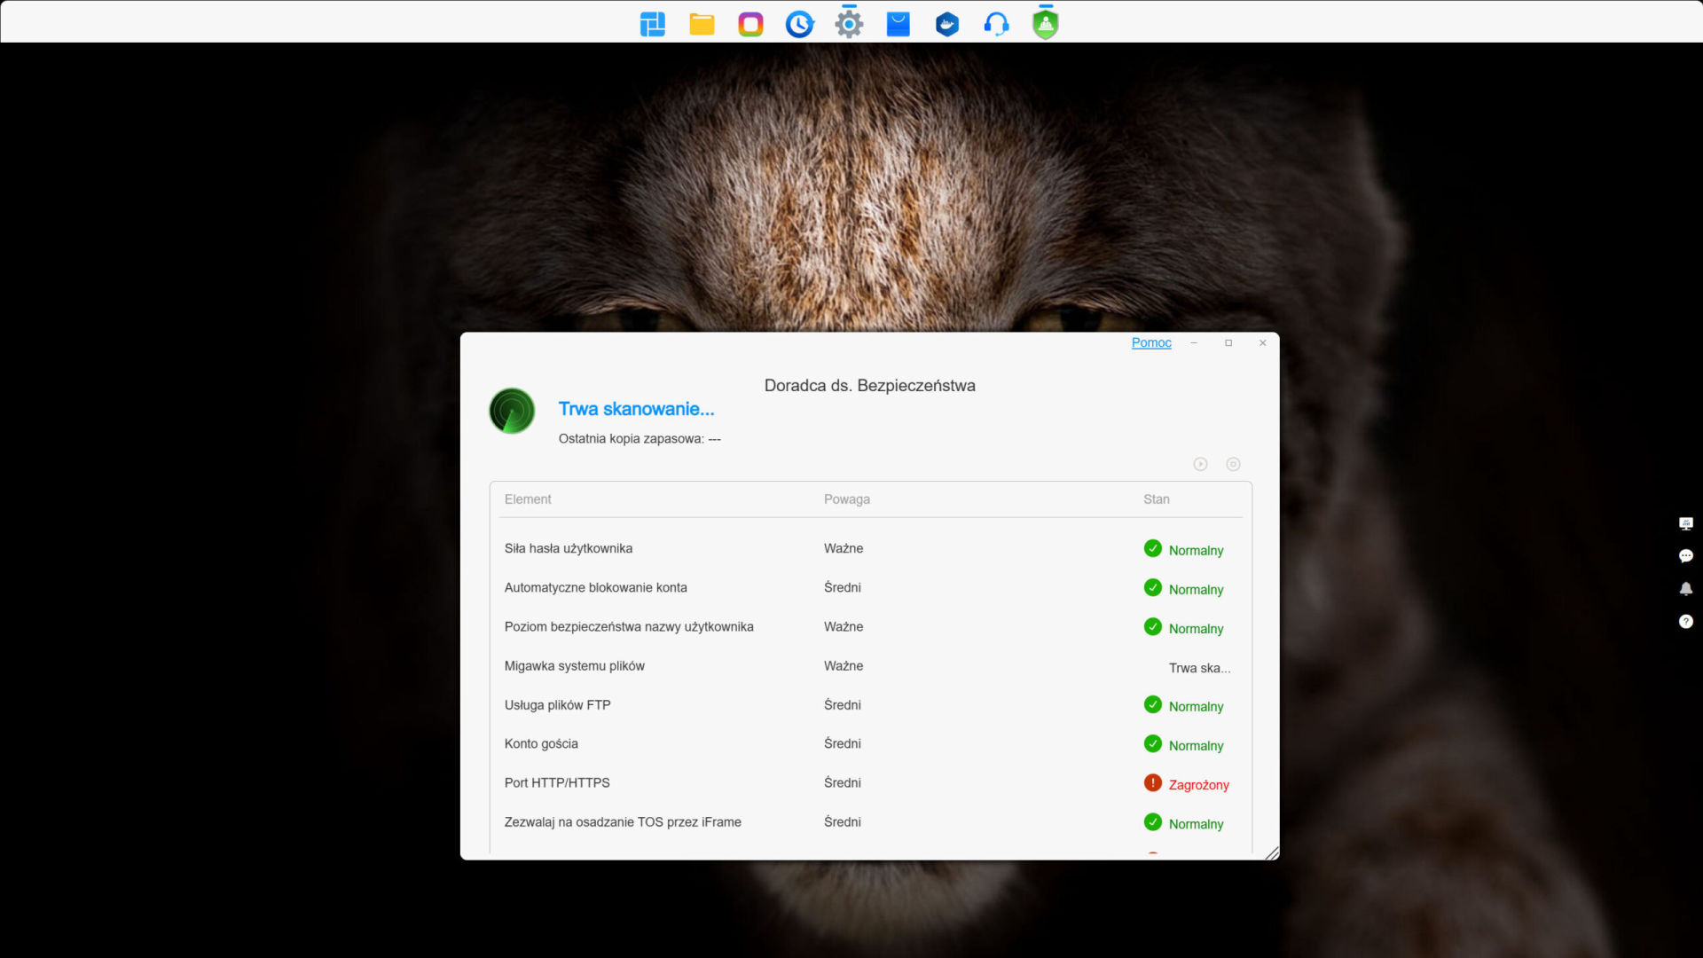Click the green radar scanning icon

coord(512,411)
